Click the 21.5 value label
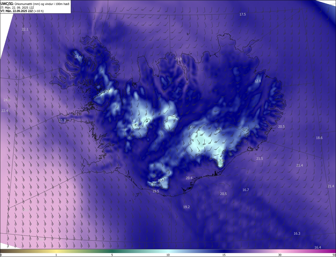The image size is (336, 257). pyautogui.click(x=260, y=159)
